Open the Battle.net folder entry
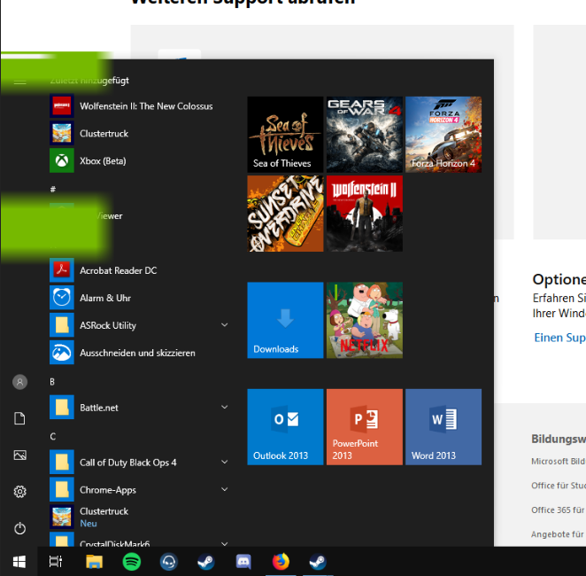Viewport: 586px width, 576px height. 138,408
